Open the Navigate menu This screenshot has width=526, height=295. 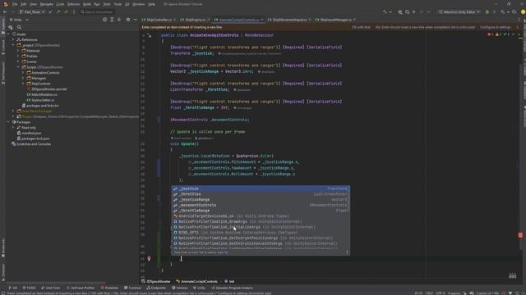(47, 4)
